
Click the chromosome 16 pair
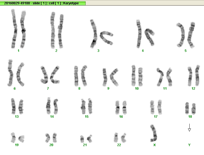[x=121, y=107]
